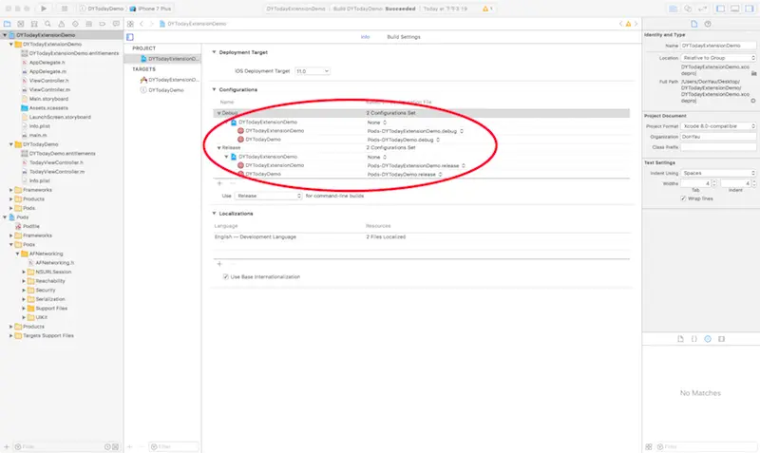
Task: Open the Test navigator diamond icon
Action: (x=75, y=24)
